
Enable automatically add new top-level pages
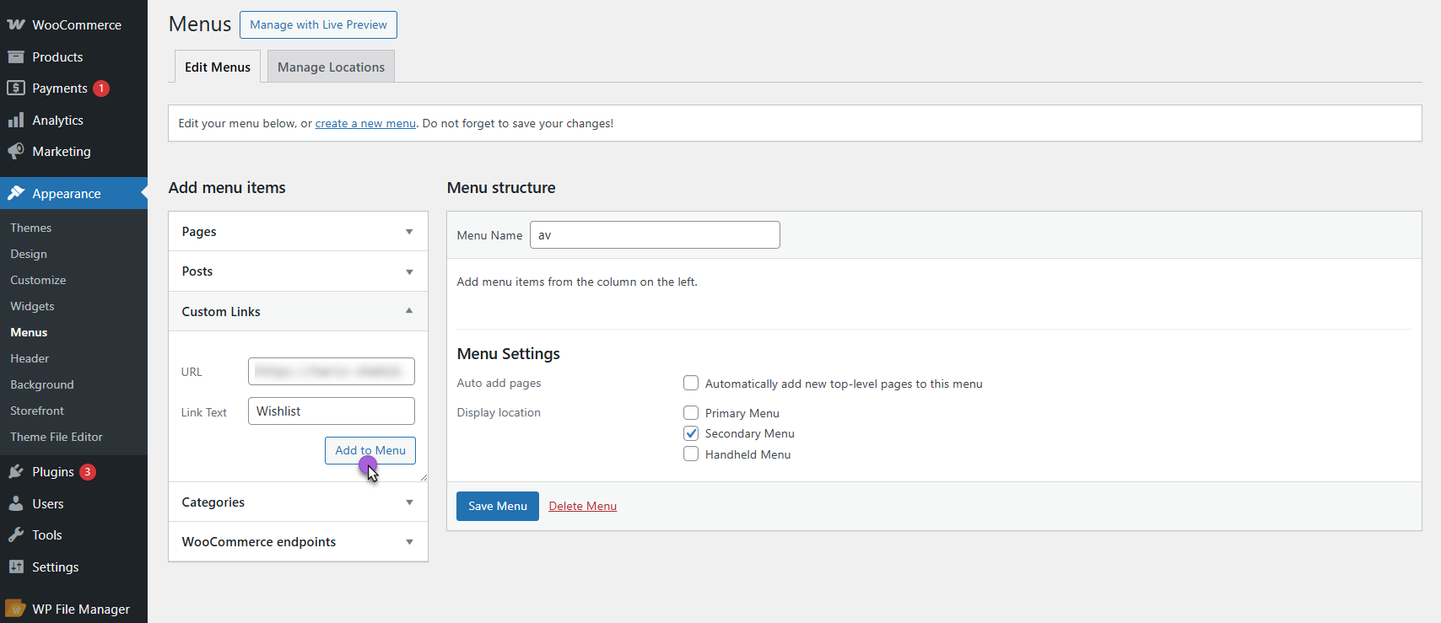coord(691,384)
